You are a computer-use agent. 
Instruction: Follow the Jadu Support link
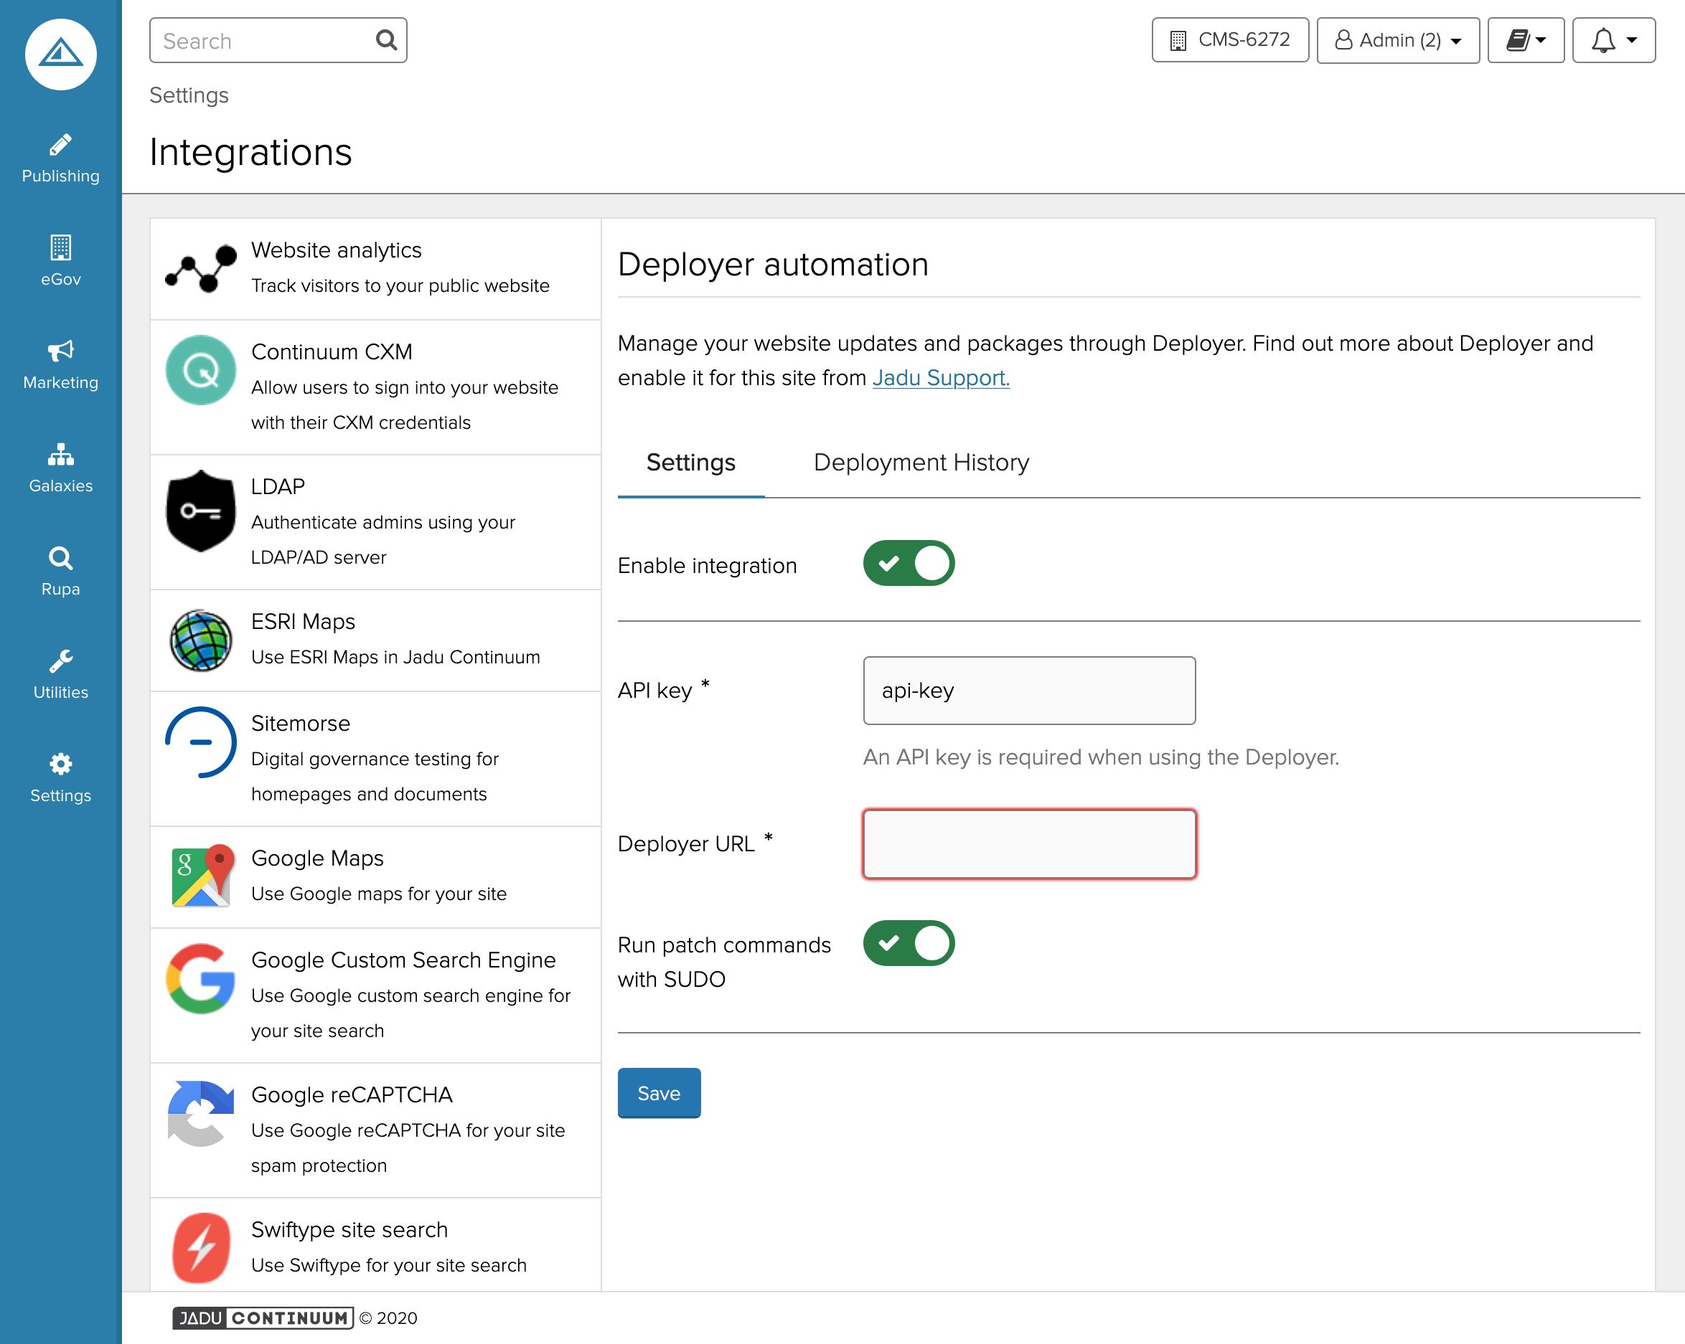point(940,378)
